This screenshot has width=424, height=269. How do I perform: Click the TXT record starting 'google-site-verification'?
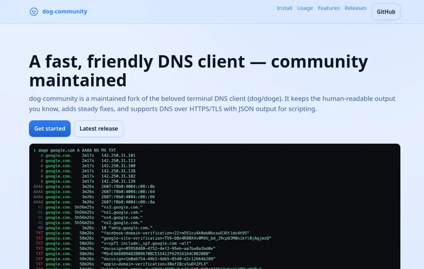coord(186,238)
